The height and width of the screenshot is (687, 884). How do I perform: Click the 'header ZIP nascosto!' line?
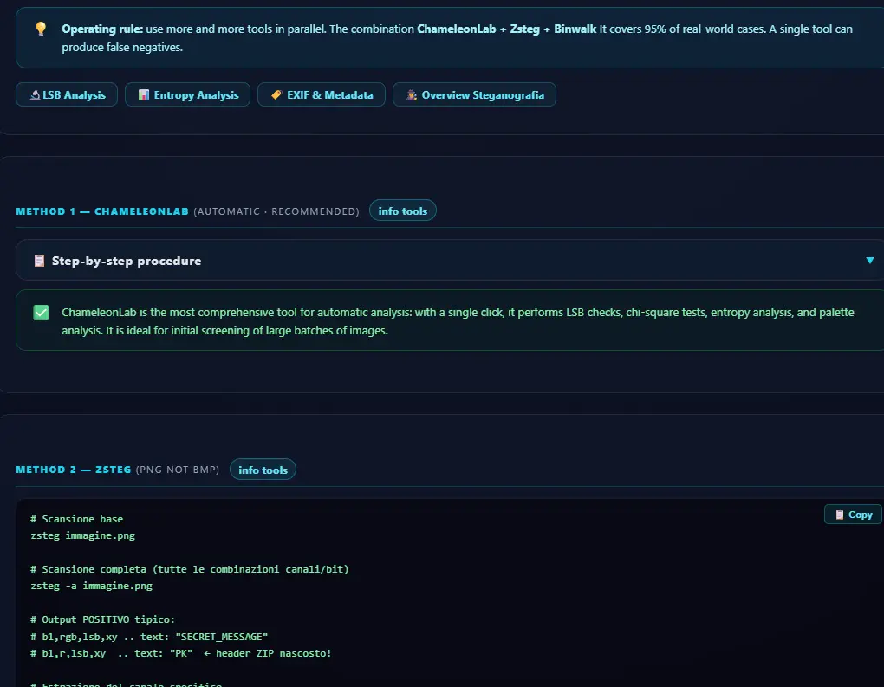pos(181,653)
